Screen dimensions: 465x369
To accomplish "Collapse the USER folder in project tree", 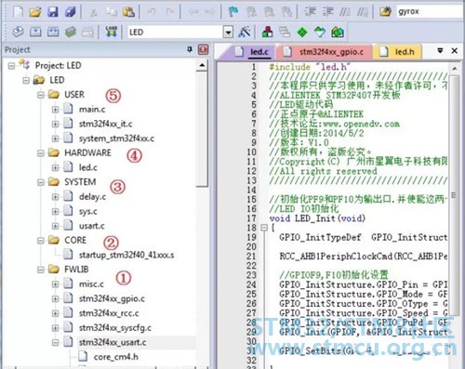I will pyautogui.click(x=41, y=95).
